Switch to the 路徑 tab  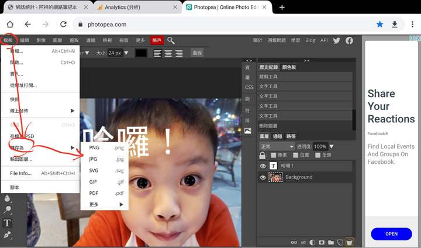tap(291, 136)
